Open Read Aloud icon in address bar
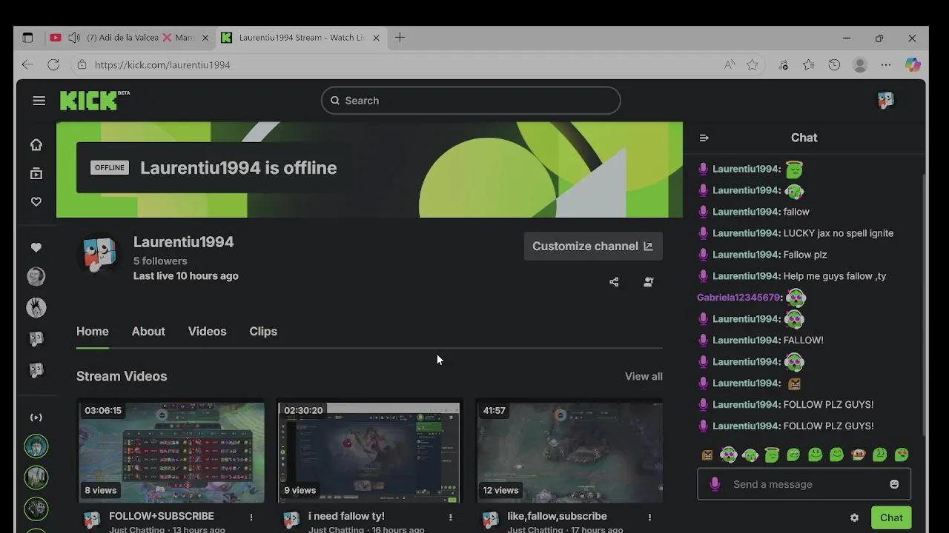This screenshot has width=949, height=533. [730, 65]
